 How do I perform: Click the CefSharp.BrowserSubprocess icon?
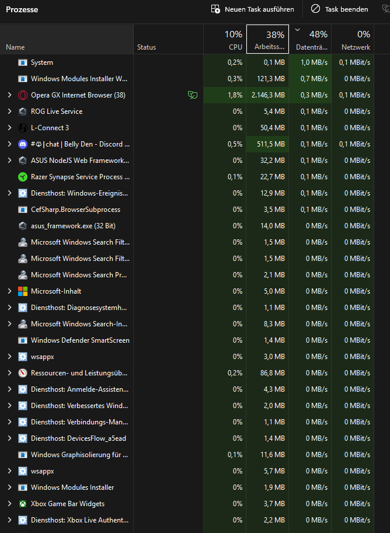(x=22, y=210)
